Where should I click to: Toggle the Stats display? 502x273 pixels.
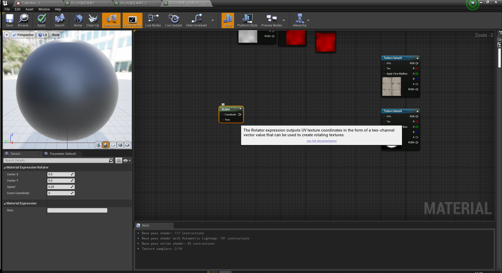[x=228, y=20]
